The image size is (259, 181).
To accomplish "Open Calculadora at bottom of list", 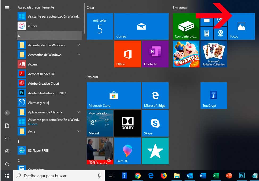I will click(49, 168).
